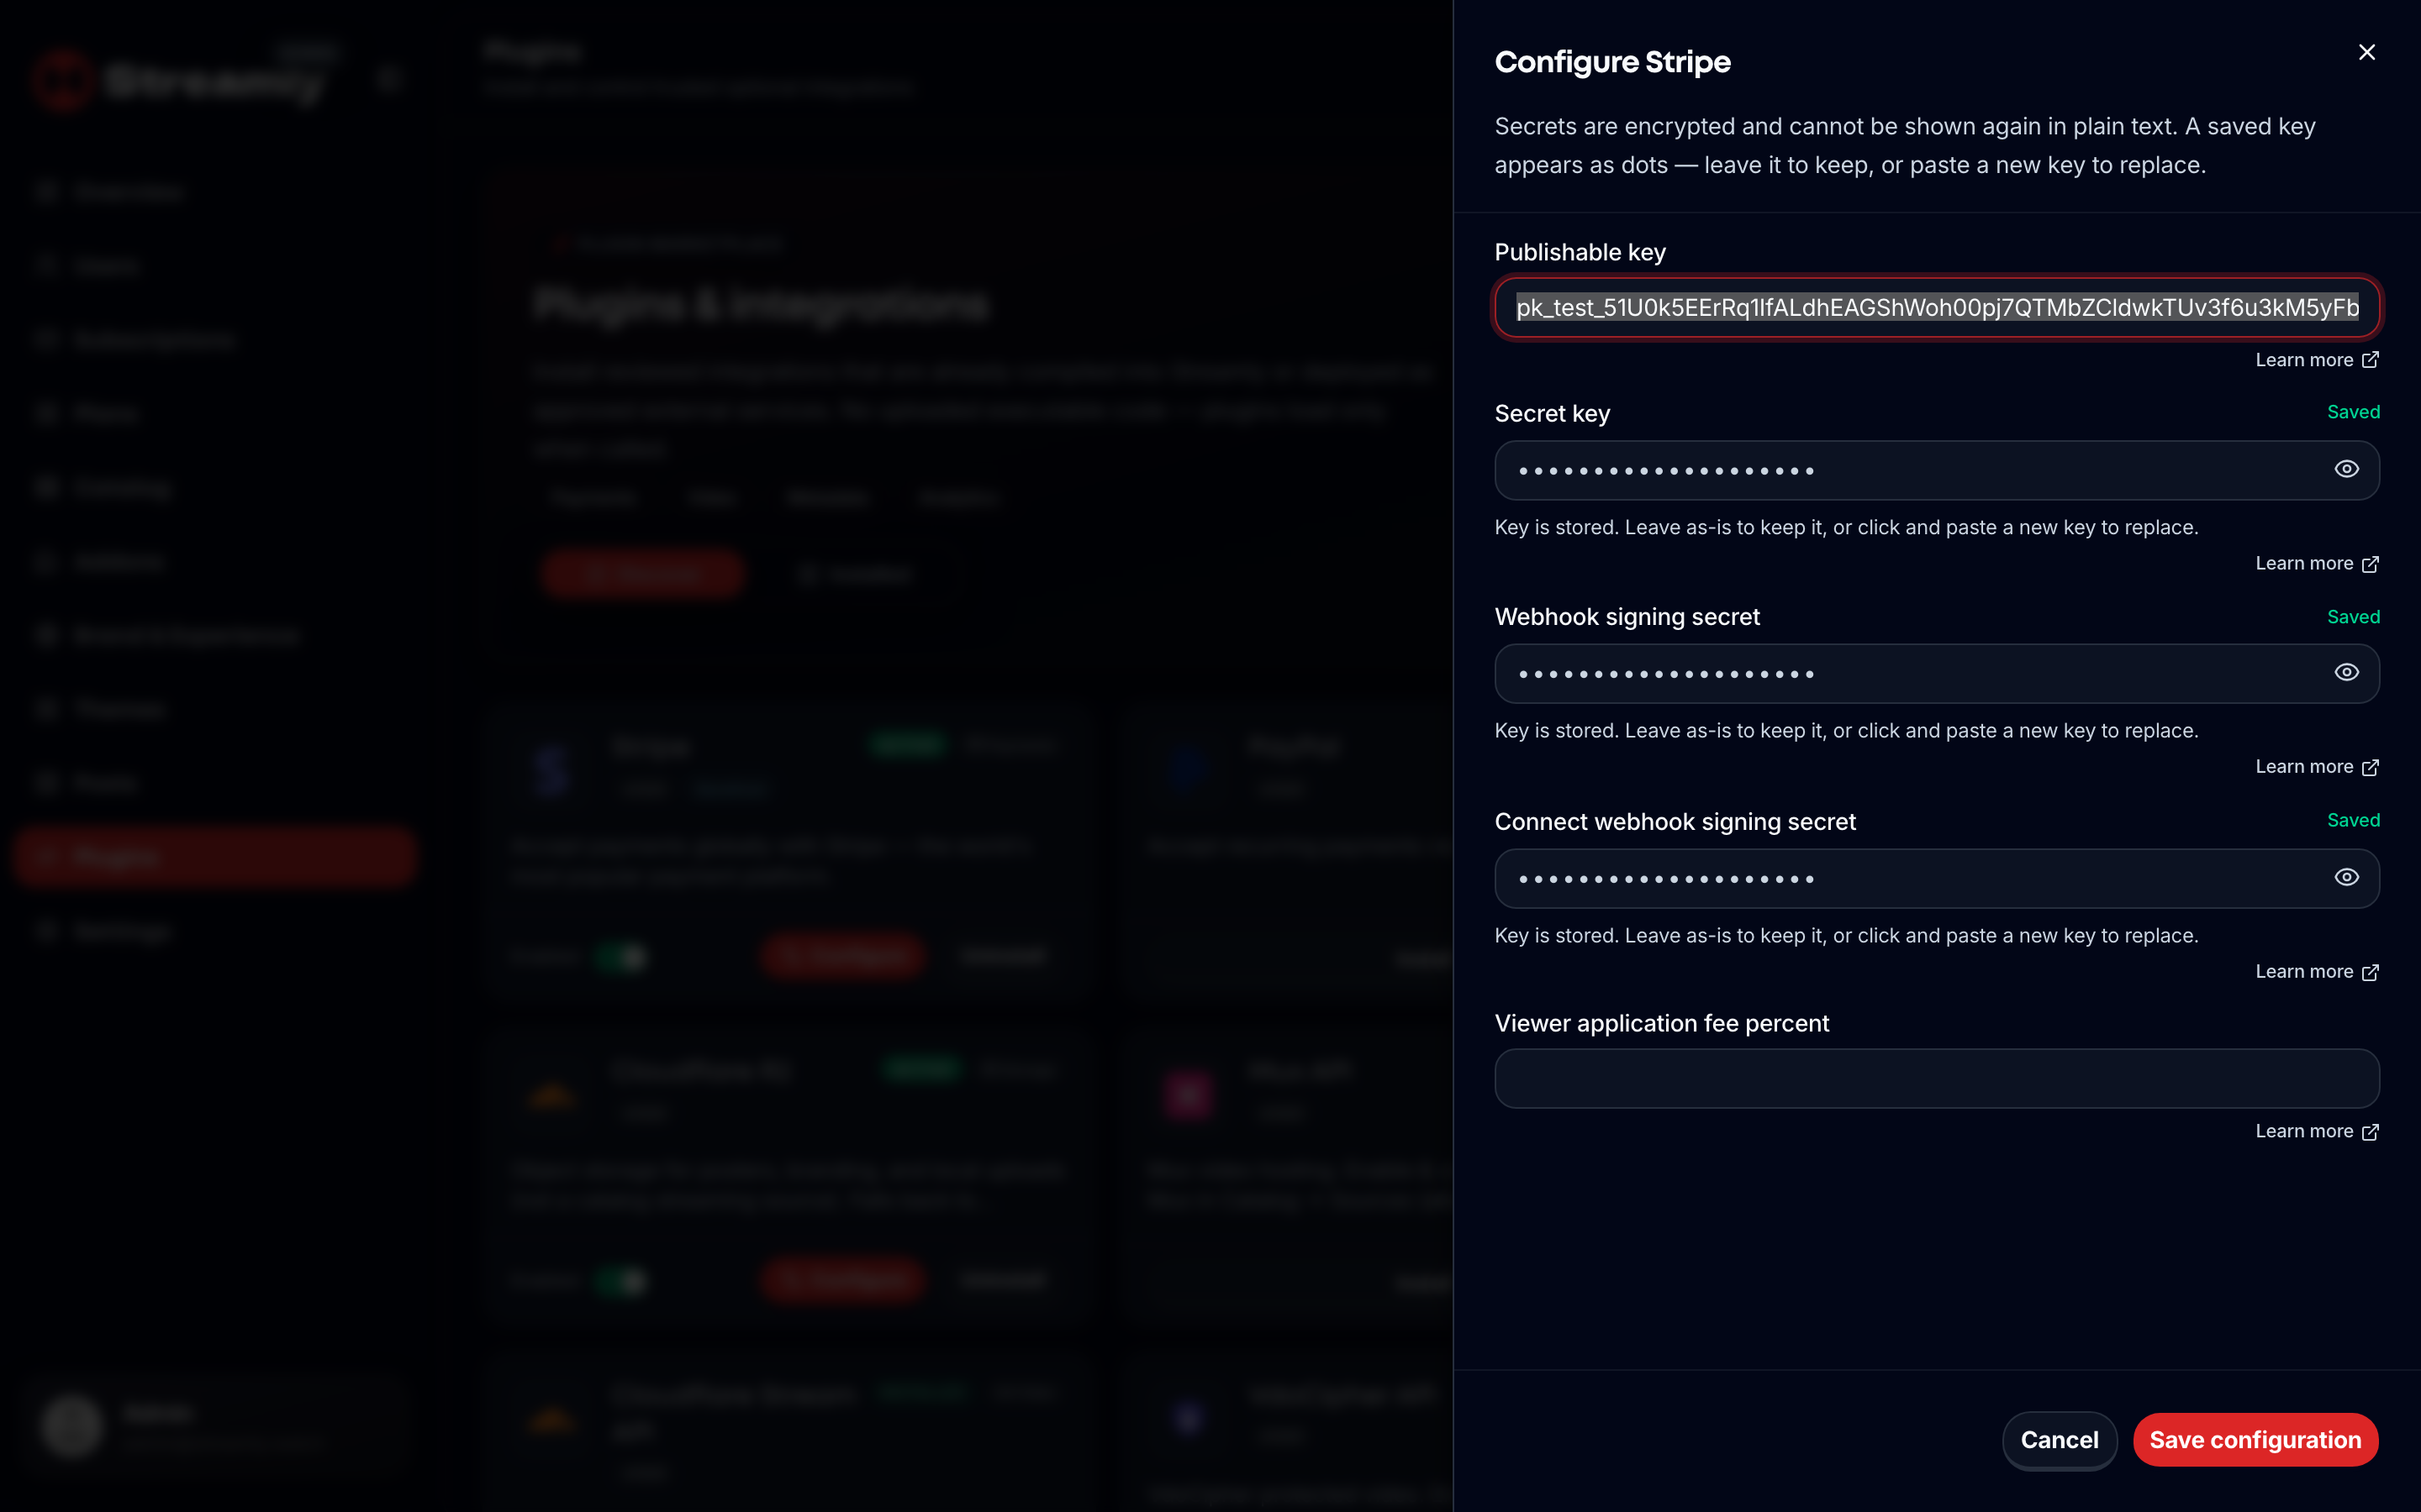Screen dimensions: 2421x1512
Task: Show the Webhook signing secret value
Action: click(2346, 672)
